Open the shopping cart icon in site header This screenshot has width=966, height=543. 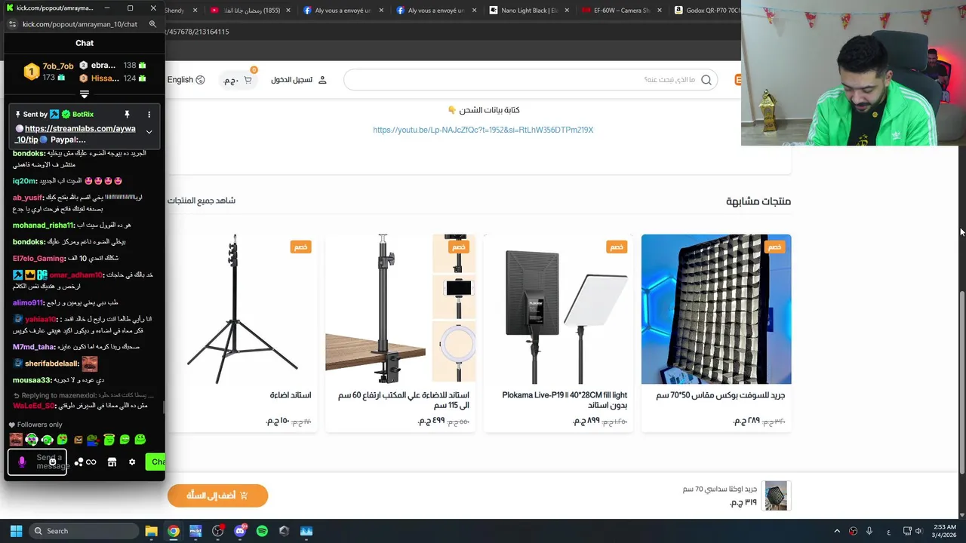coord(247,79)
